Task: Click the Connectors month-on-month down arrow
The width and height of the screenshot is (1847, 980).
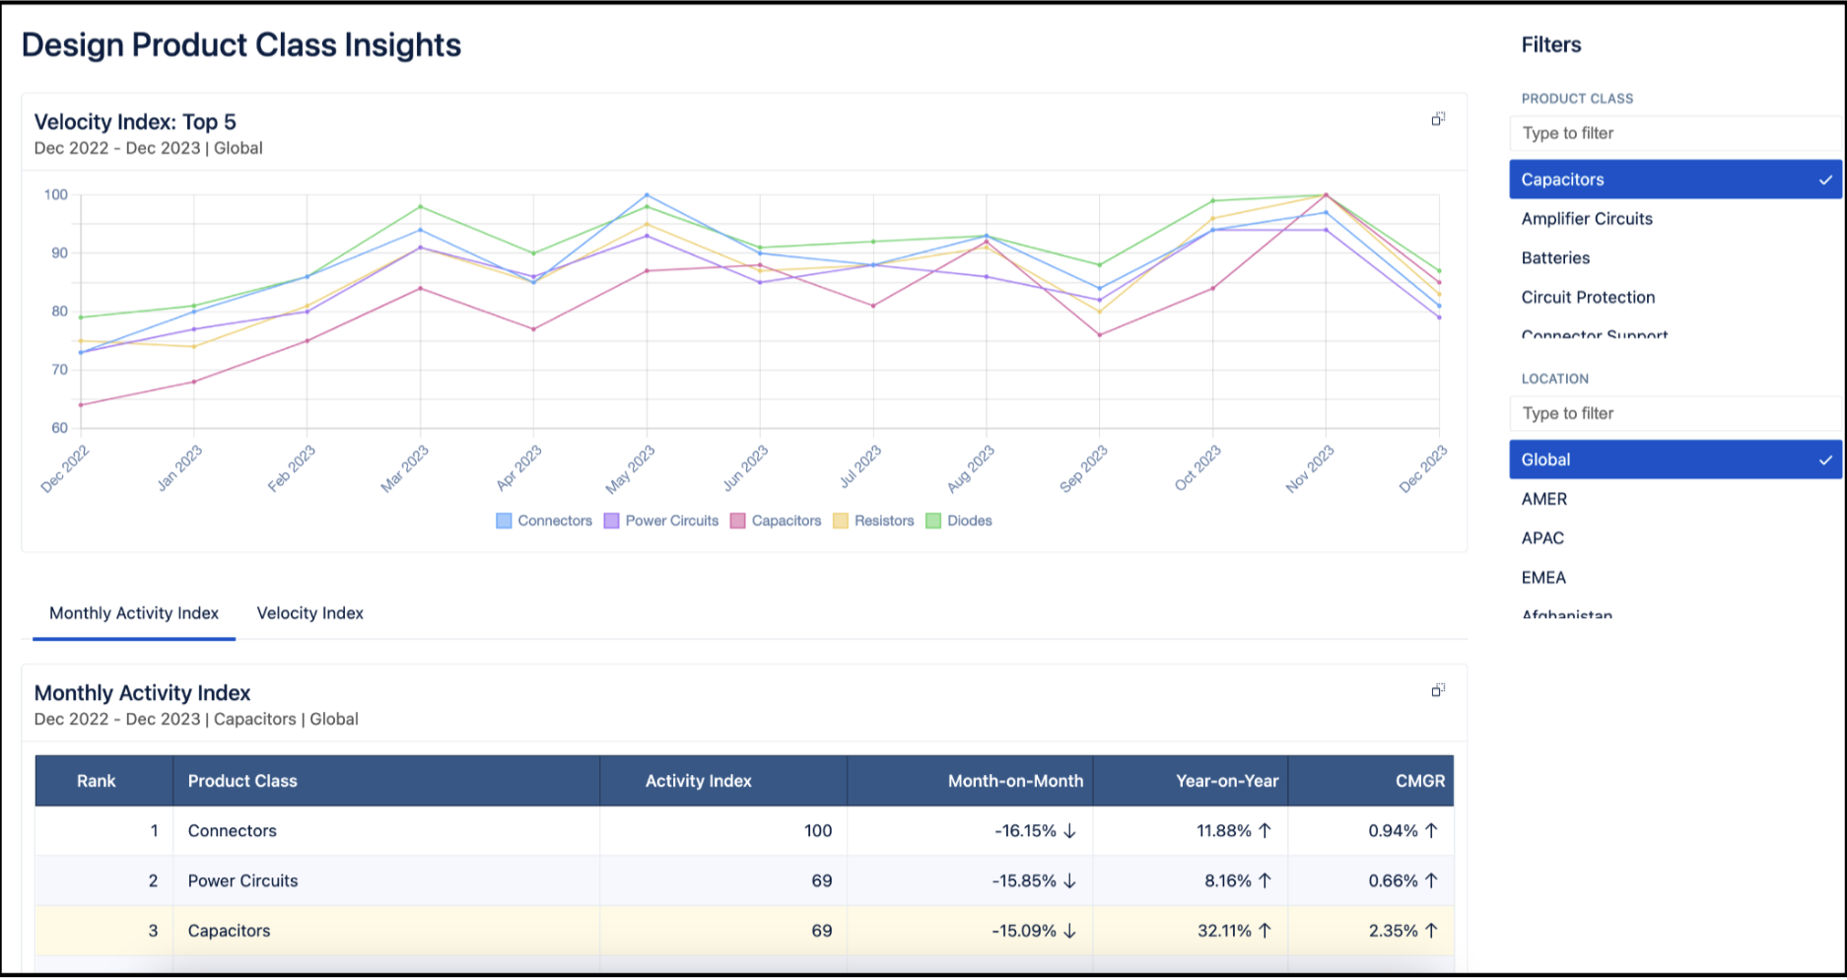Action: click(1069, 831)
